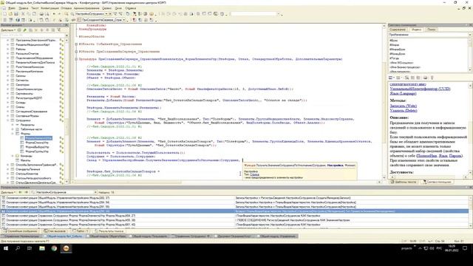Open the Содержание tab in the help panel
Screen dimensions: 473x266
398,30
